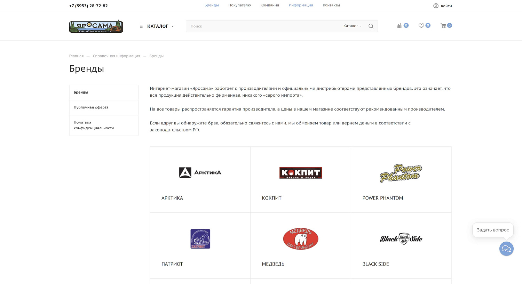Click the Каталог grid dots icon

pos(142,26)
